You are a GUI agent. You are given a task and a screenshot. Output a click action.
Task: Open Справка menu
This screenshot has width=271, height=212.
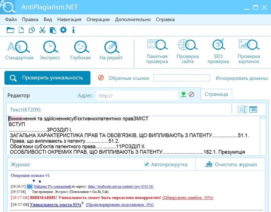(165, 20)
